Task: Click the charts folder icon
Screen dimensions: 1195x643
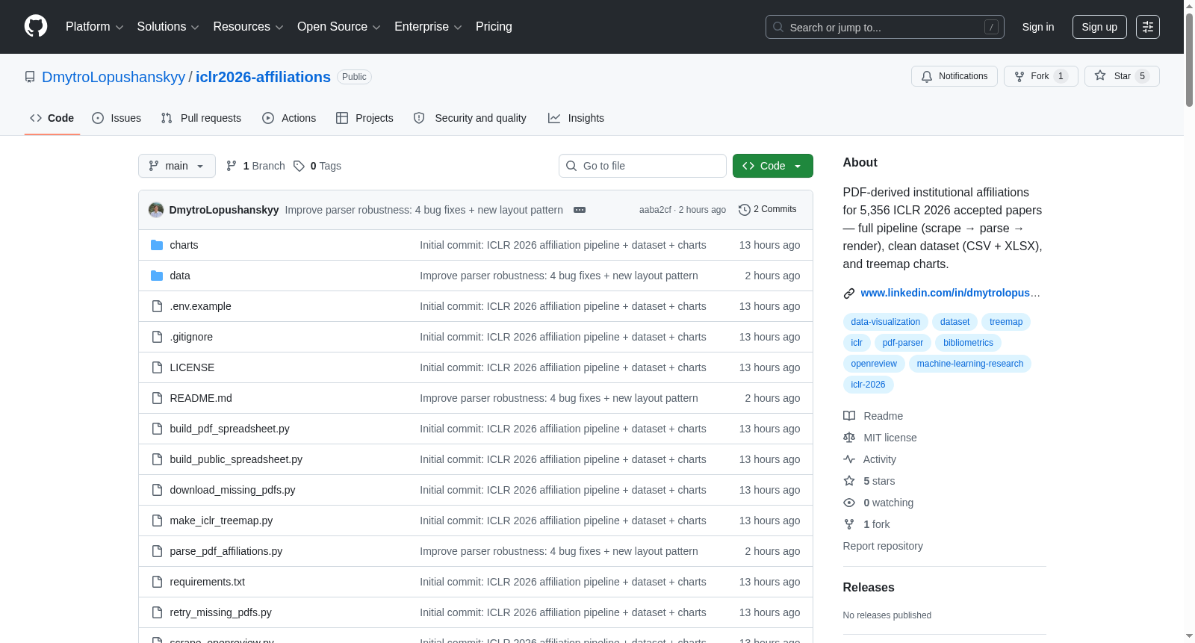Action: [x=157, y=245]
